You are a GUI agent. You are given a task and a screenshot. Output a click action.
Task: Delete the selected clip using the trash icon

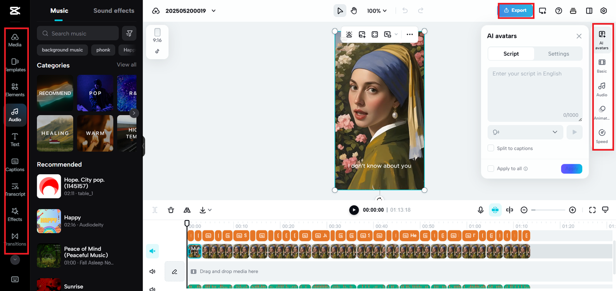pyautogui.click(x=171, y=210)
